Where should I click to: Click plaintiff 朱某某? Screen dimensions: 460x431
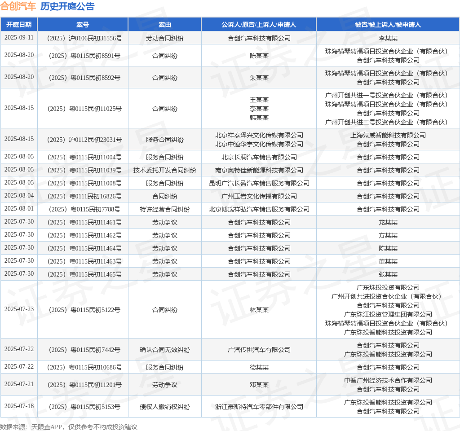pyautogui.click(x=259, y=78)
